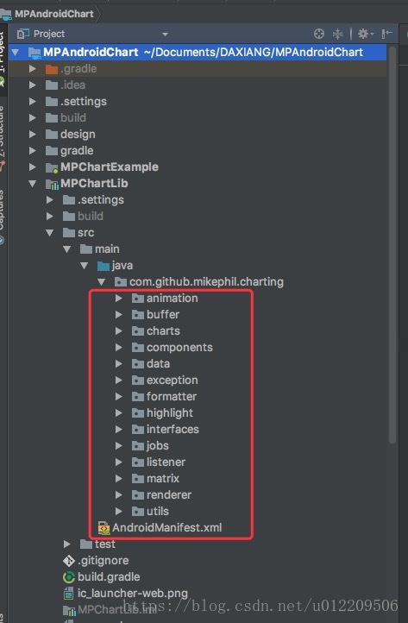The width and height of the screenshot is (408, 623).
Task: Collapse the java folder arrow
Action: tap(85, 266)
